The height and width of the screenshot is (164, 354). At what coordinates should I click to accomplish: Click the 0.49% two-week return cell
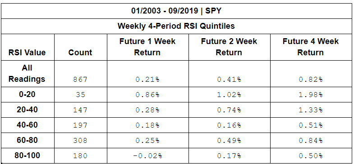[x=229, y=141]
